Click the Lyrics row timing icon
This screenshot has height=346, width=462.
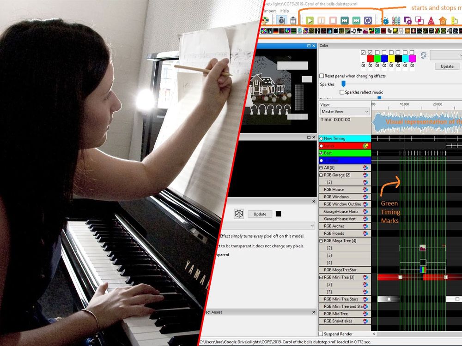pyautogui.click(x=365, y=146)
